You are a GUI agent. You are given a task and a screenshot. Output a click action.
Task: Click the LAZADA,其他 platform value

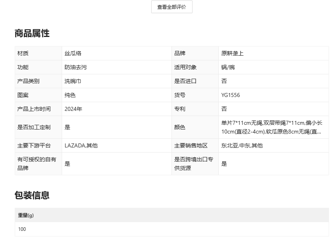(81, 145)
